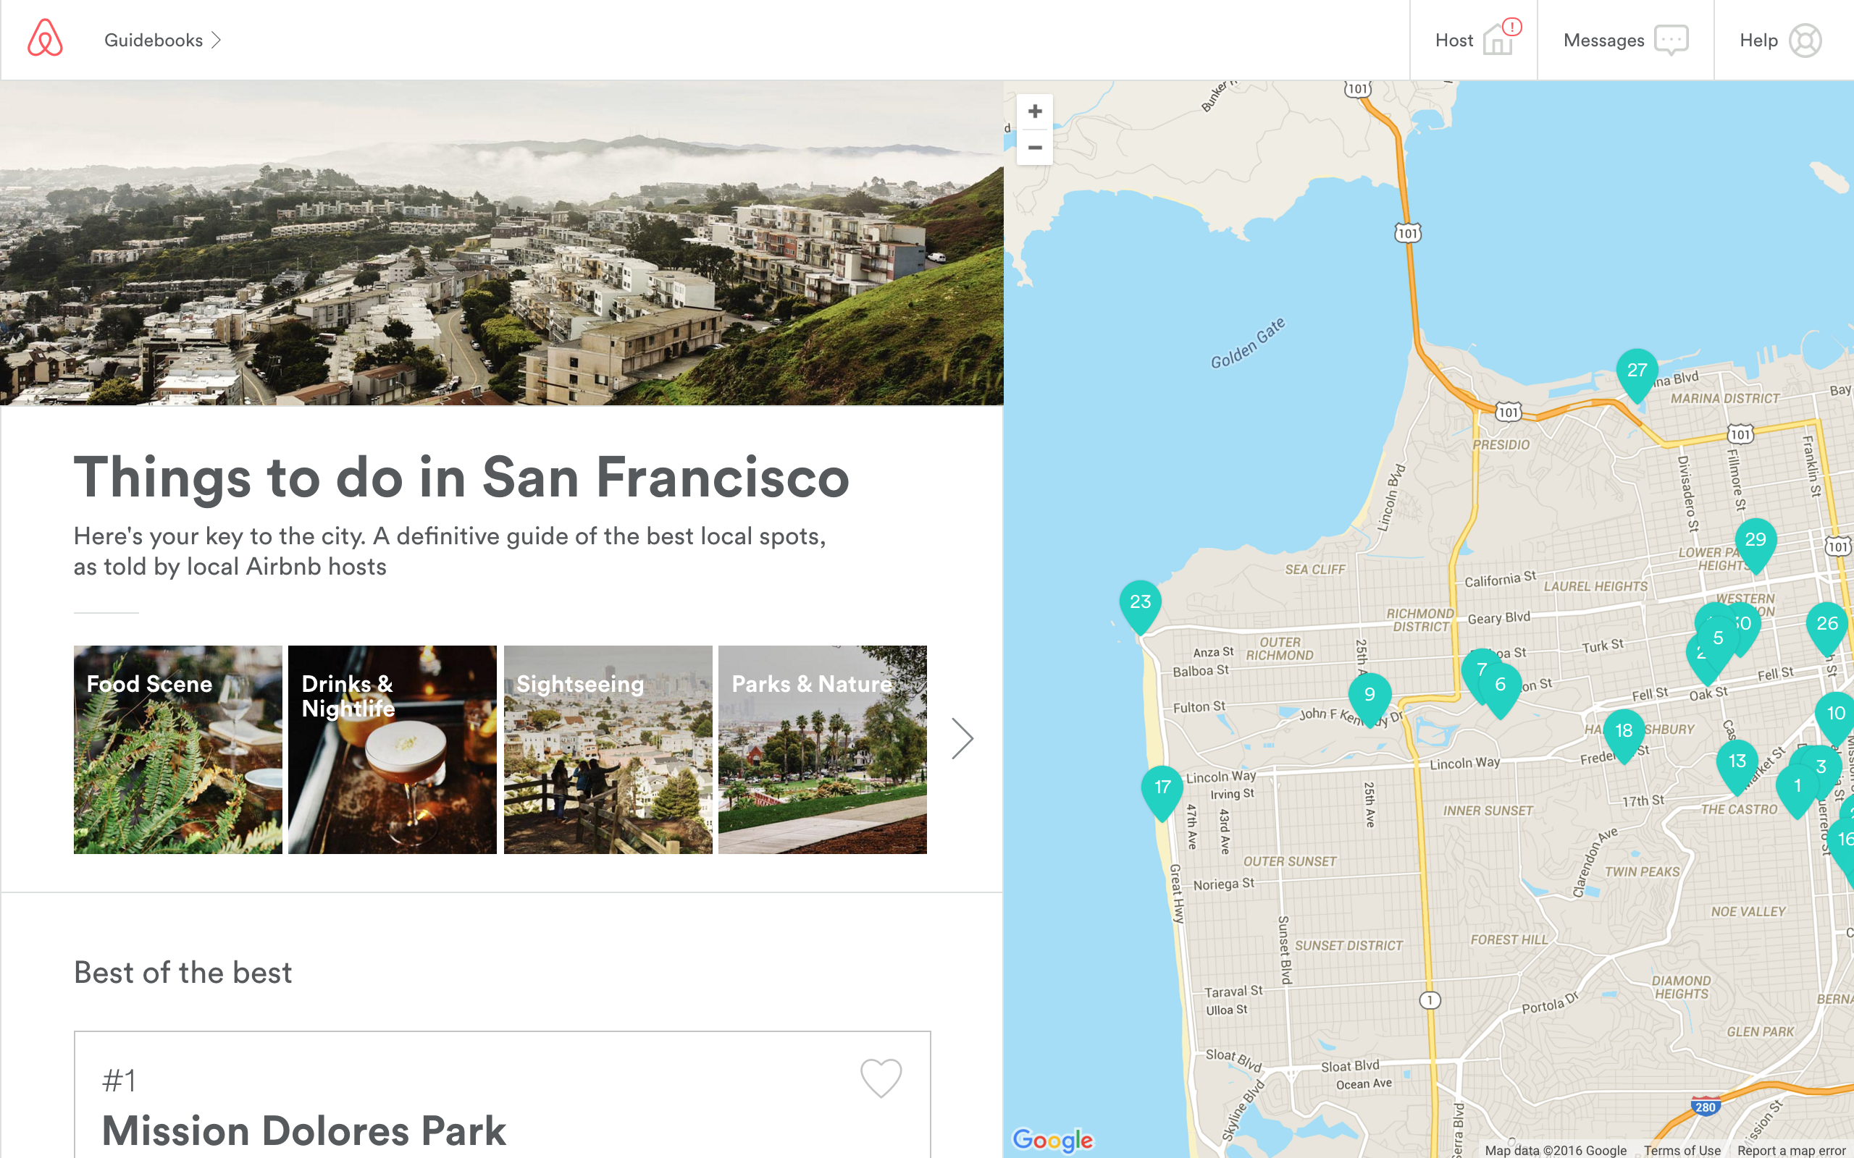Click the Help profile icon
The image size is (1854, 1158).
click(x=1805, y=40)
